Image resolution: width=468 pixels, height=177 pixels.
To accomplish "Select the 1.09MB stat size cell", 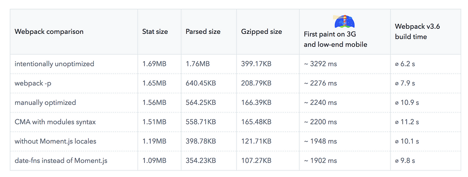I will pos(154,161).
